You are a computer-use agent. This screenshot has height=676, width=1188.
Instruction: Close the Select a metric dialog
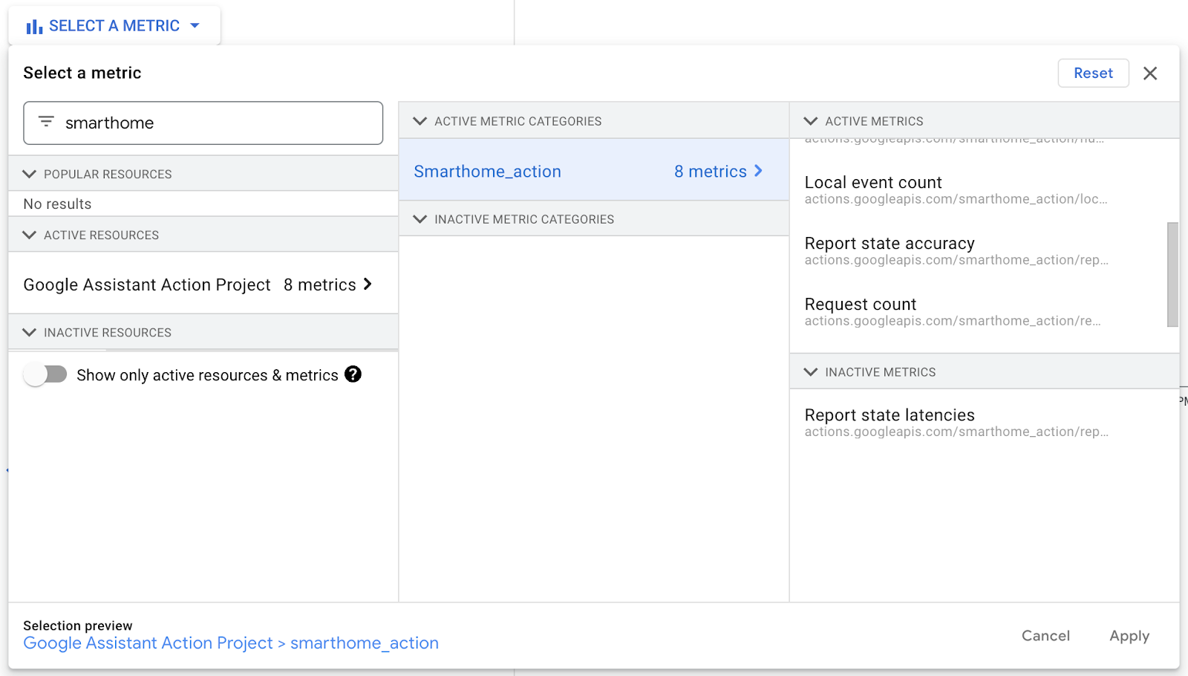tap(1150, 74)
